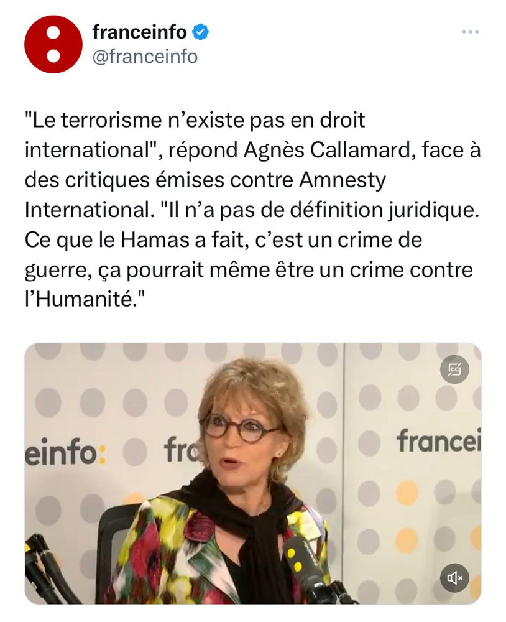Image resolution: width=506 pixels, height=622 pixels.
Task: Open the three-dot more options menu
Action: pyautogui.click(x=471, y=32)
